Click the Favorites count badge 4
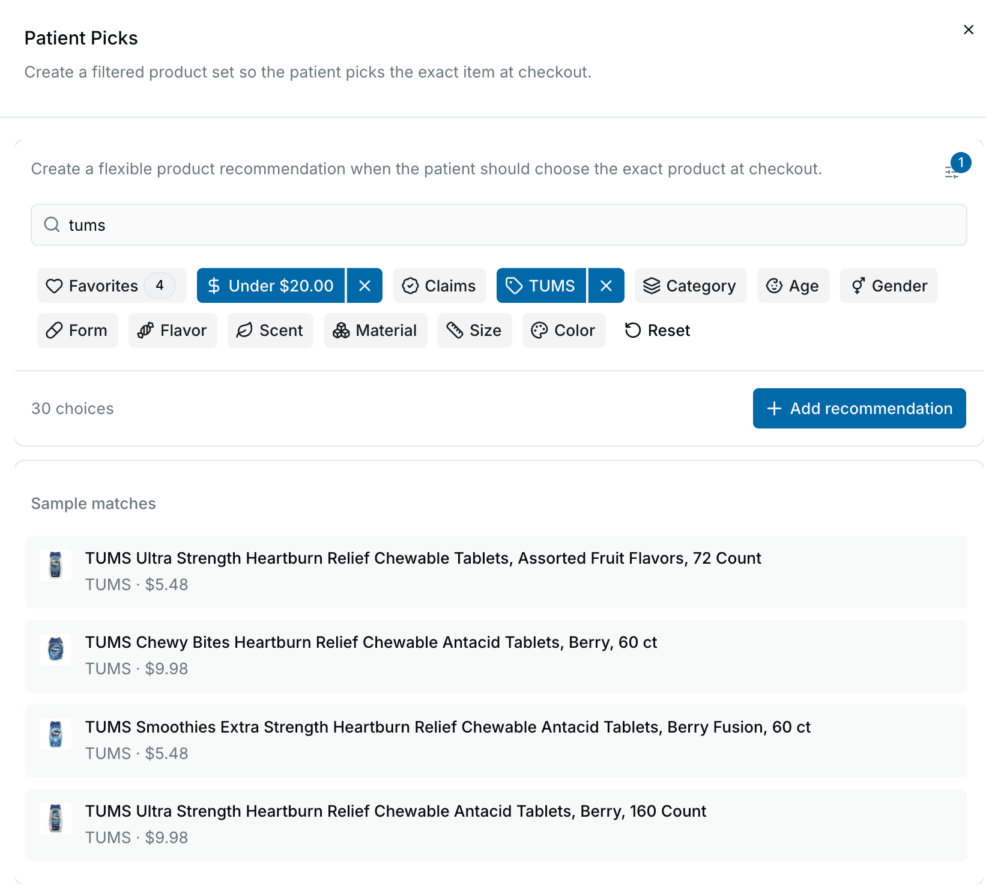986x887 pixels. (x=160, y=285)
